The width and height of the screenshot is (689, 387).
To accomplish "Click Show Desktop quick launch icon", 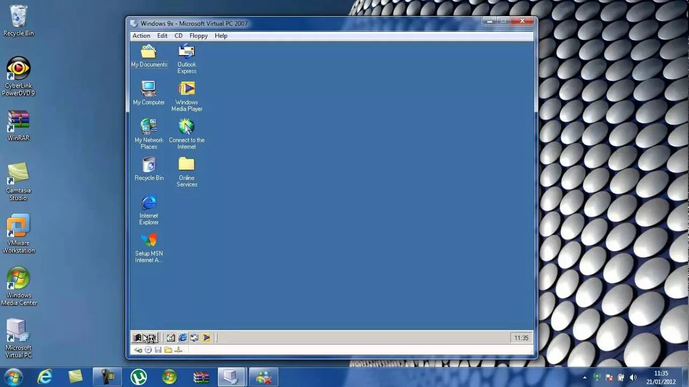I will pos(171,338).
